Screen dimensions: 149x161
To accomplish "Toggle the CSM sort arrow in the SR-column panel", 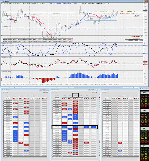I will (x=63, y=98).
